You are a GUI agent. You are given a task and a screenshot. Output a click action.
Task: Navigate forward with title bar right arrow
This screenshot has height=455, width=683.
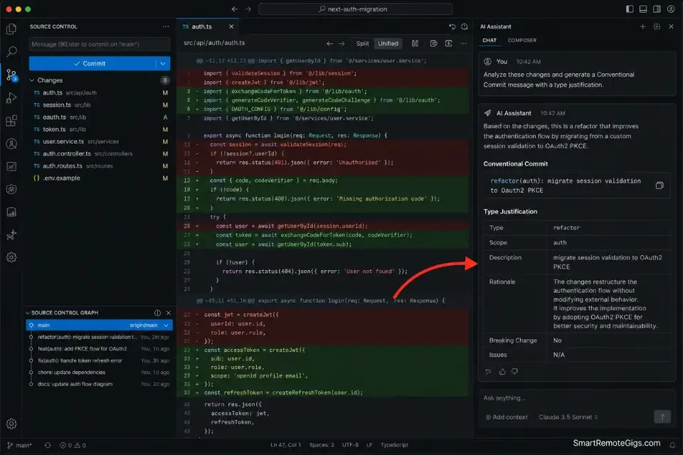pyautogui.click(x=248, y=9)
